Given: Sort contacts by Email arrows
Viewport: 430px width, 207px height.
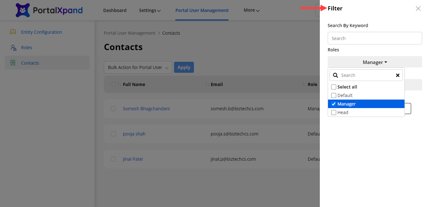Looking at the screenshot, I should click(x=207, y=84).
